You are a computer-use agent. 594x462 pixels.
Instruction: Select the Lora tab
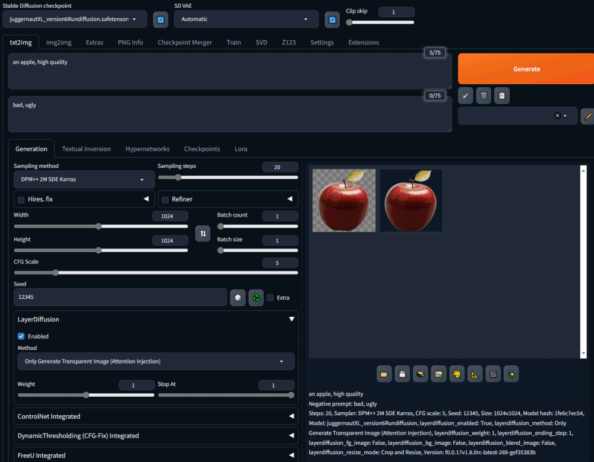click(241, 149)
